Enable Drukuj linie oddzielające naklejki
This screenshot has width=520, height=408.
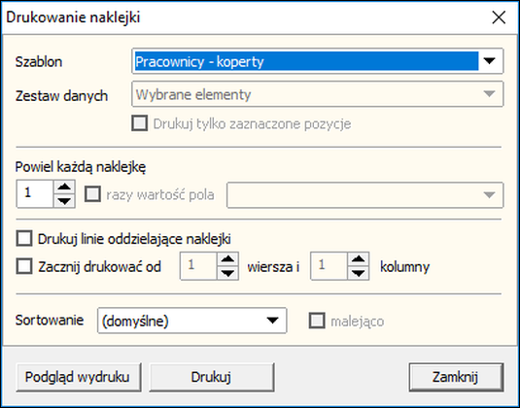click(24, 239)
